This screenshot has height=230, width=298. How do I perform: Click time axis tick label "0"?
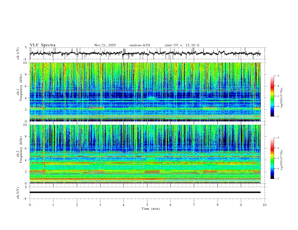[x=30, y=205]
